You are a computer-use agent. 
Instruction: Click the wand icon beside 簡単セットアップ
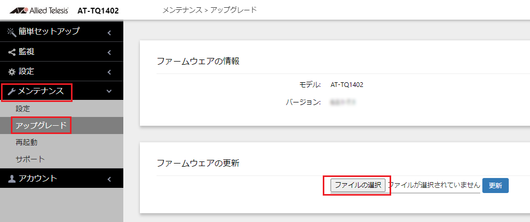tap(11, 32)
